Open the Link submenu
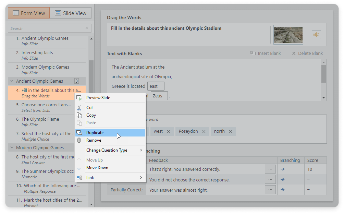 pyautogui.click(x=110, y=178)
